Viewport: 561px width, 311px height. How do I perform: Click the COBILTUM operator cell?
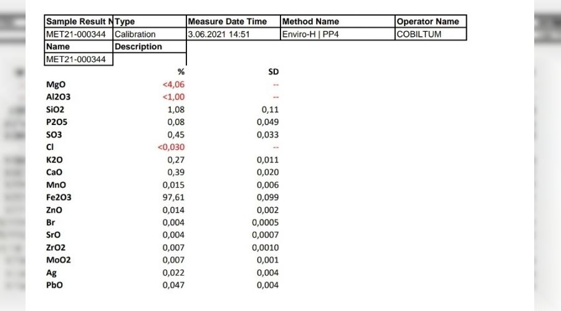click(x=431, y=34)
